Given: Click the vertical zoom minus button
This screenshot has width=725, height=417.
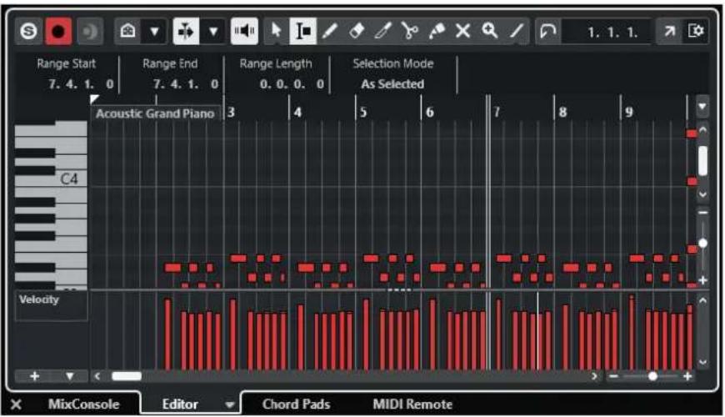Looking at the screenshot, I should tap(702, 213).
